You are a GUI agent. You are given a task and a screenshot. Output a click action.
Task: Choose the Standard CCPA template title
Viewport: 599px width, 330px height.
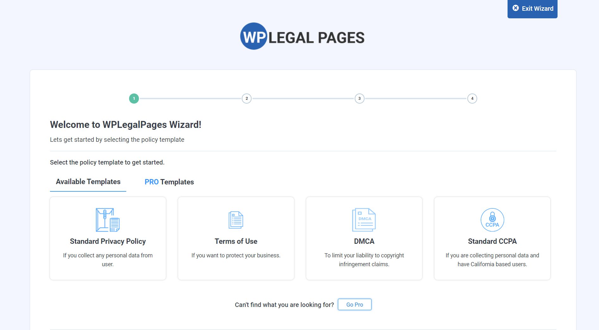tap(492, 241)
